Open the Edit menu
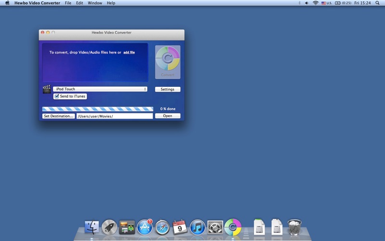Screen dimensions: 385x241 [79, 3]
